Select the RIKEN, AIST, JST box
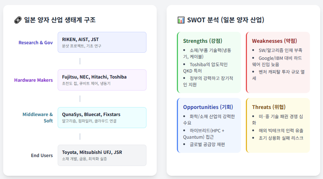This screenshot has width=323, height=179. (102, 42)
